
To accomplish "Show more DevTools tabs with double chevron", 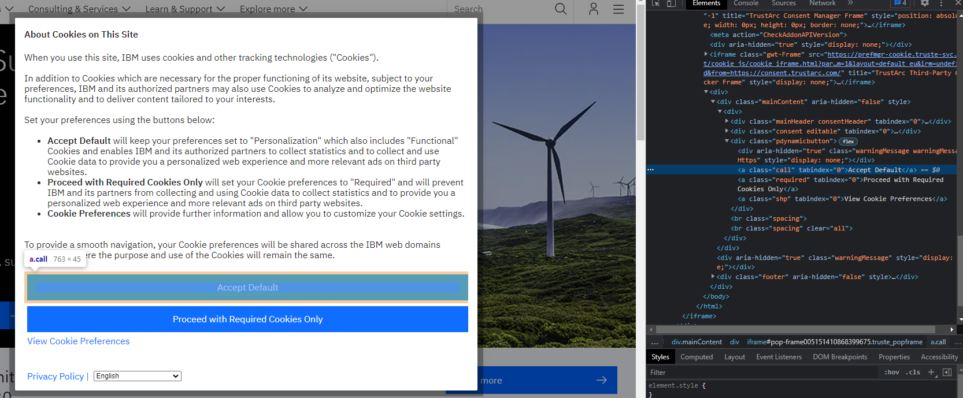I will [x=850, y=3].
